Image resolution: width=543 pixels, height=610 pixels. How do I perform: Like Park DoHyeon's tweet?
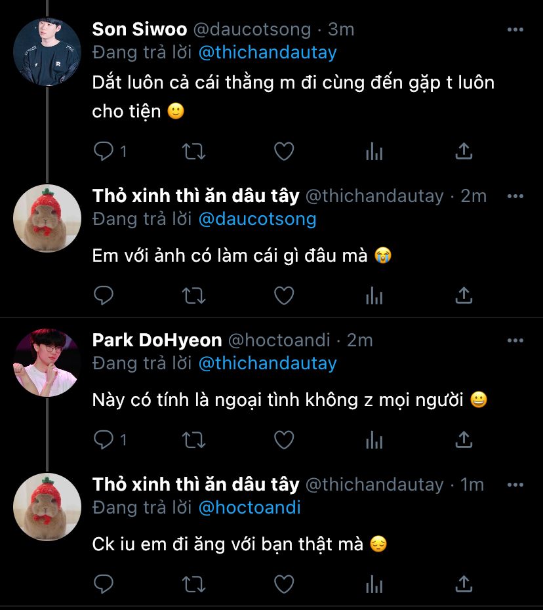click(283, 439)
